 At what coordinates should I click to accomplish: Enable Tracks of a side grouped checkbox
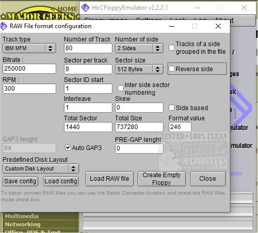tap(172, 48)
